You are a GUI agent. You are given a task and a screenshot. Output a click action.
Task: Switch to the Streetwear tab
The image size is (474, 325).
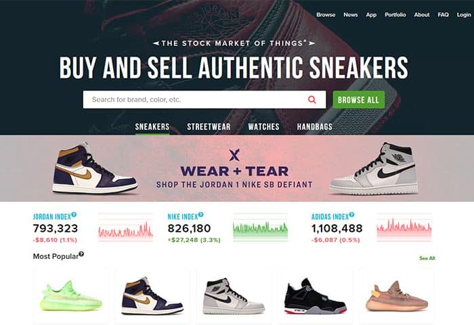pos(209,127)
